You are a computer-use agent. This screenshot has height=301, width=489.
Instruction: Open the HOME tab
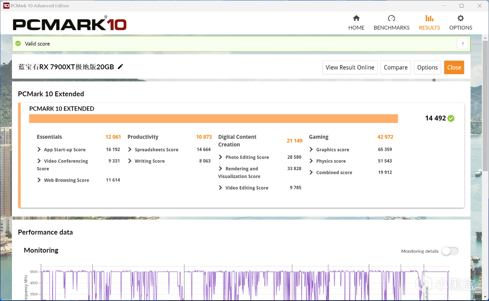coord(356,23)
